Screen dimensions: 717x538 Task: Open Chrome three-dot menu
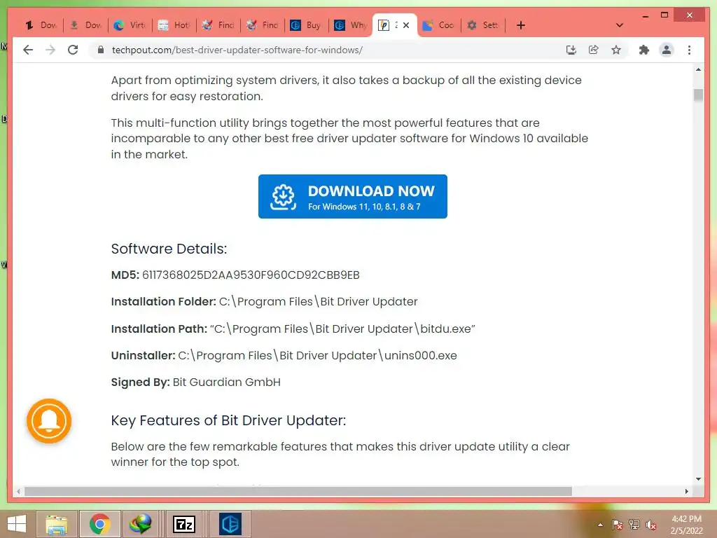pos(689,50)
